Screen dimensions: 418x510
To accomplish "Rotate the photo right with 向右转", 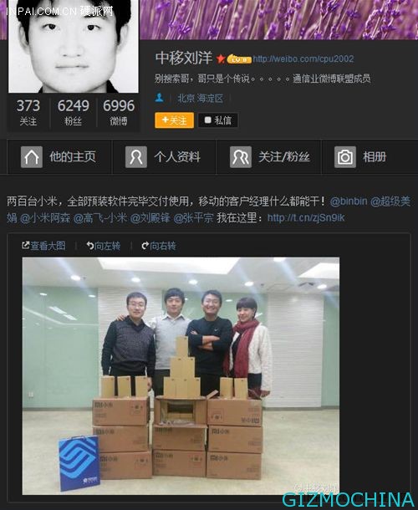I will (159, 246).
